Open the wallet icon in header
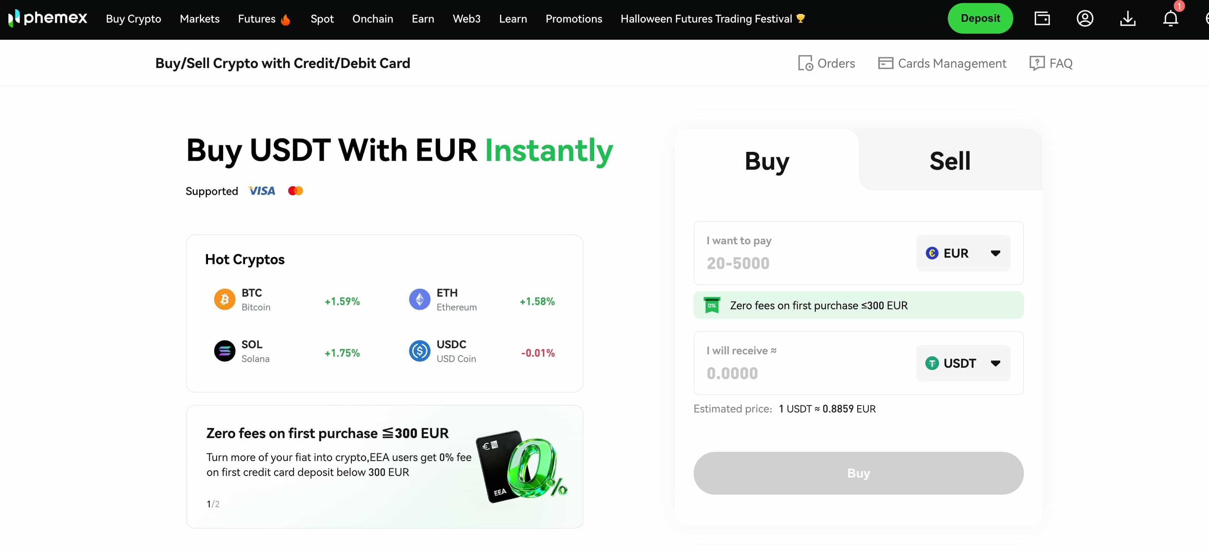1209x552 pixels. pos(1042,18)
